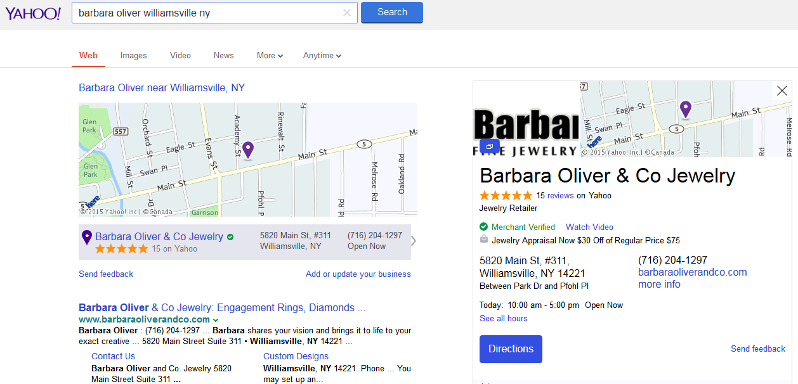The height and width of the screenshot is (384, 798).
Task: Click the purple pin icon beside the listing name
Action: [87, 237]
